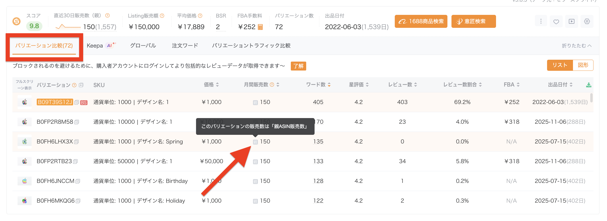The width and height of the screenshot is (607, 221).
Task: Open the settings gear icon
Action: point(587,21)
